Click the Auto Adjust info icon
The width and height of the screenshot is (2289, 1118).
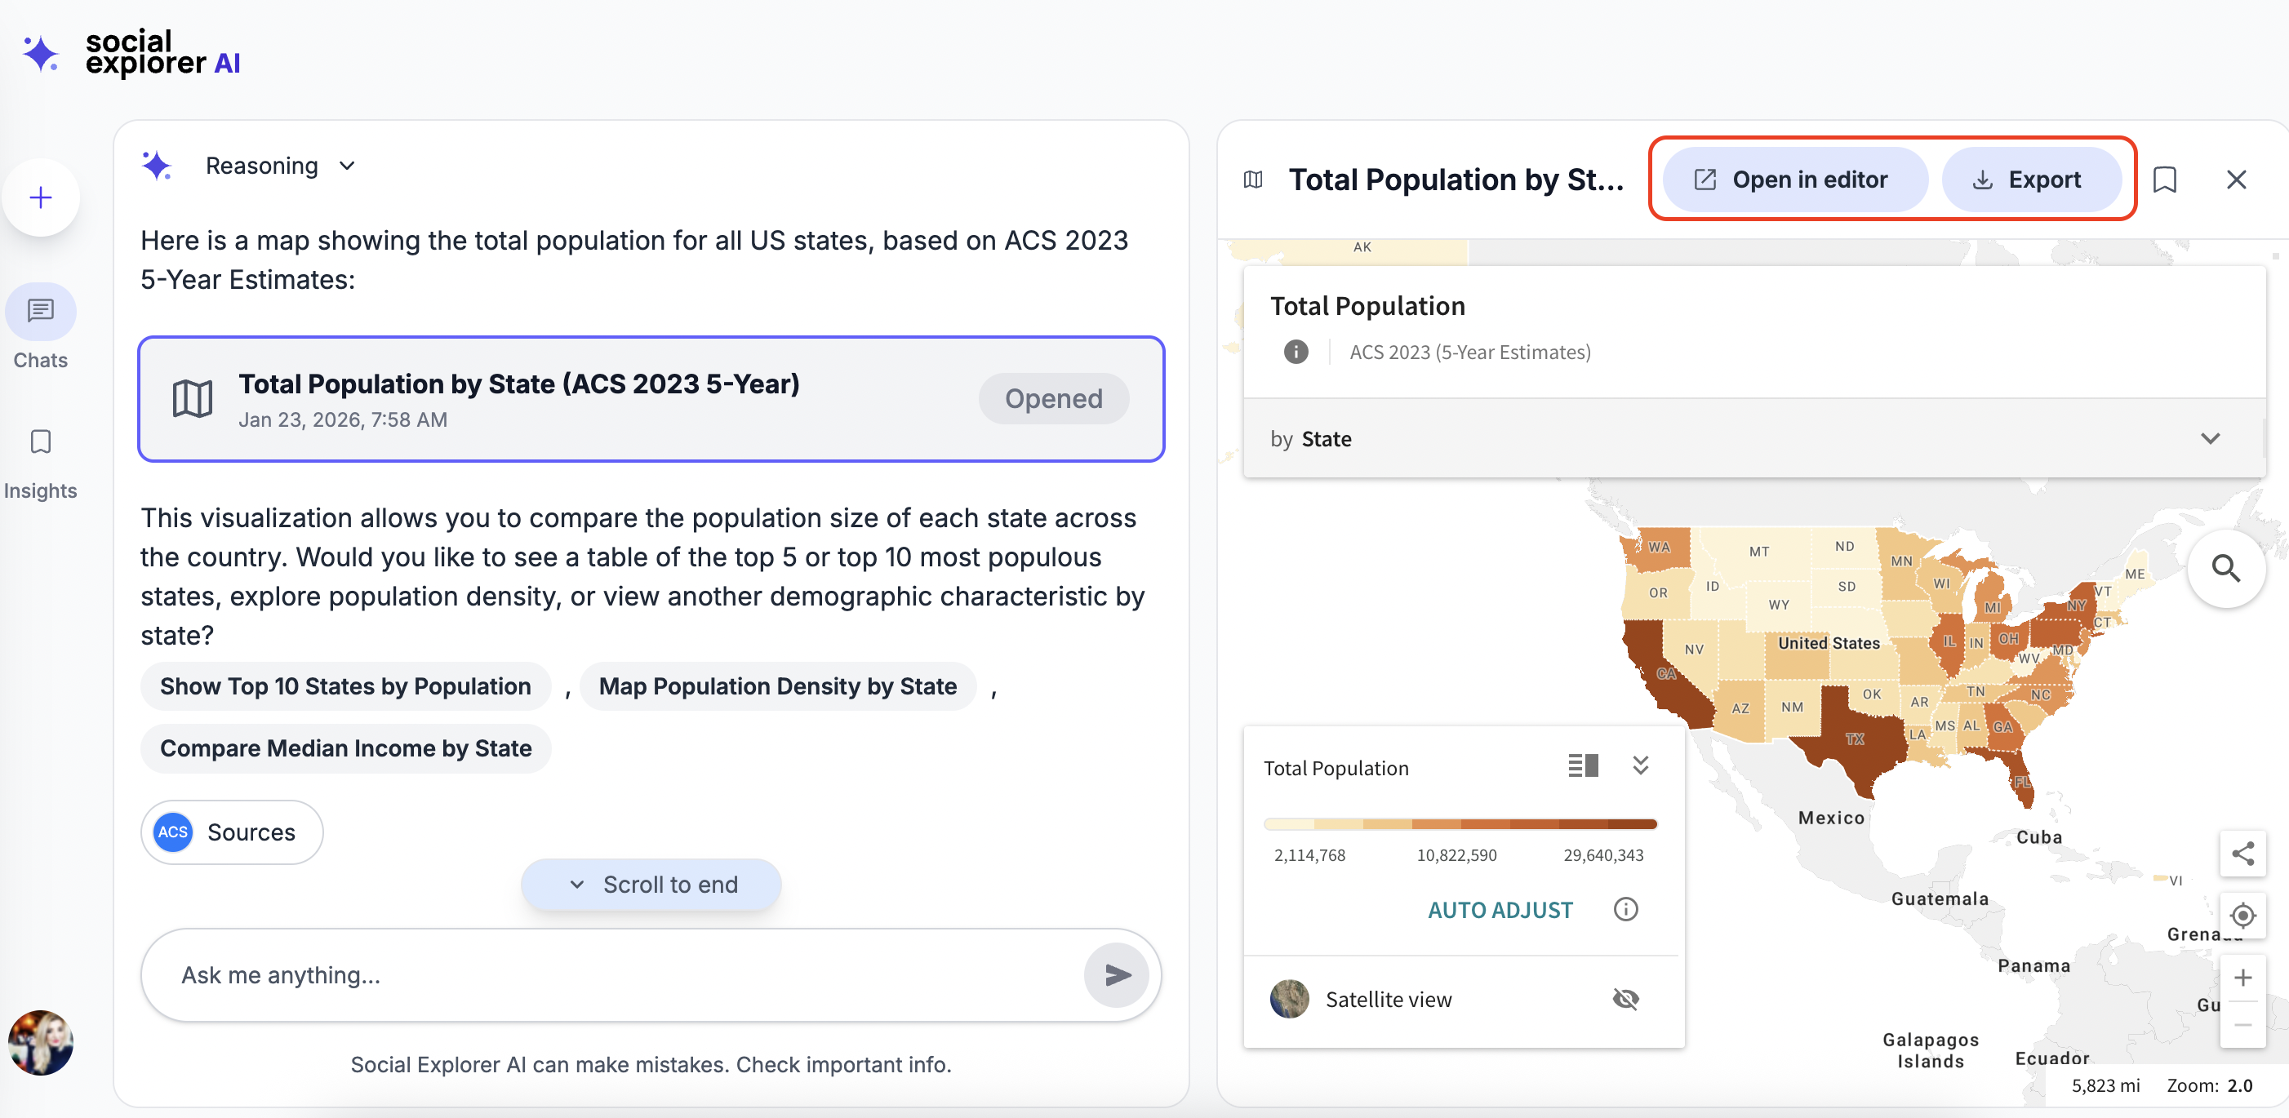pos(1625,909)
